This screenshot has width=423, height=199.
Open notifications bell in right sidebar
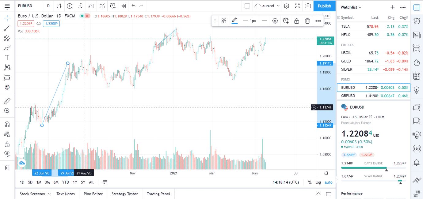click(x=417, y=162)
